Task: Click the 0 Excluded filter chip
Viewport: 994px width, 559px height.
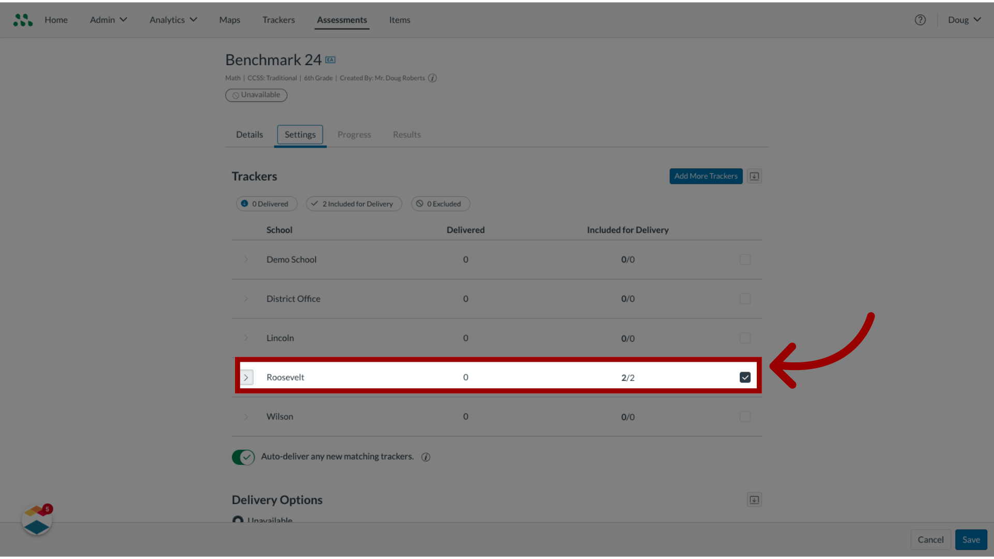Action: 441,204
